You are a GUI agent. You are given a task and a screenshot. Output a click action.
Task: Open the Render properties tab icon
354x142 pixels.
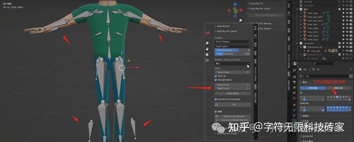[x=294, y=77]
